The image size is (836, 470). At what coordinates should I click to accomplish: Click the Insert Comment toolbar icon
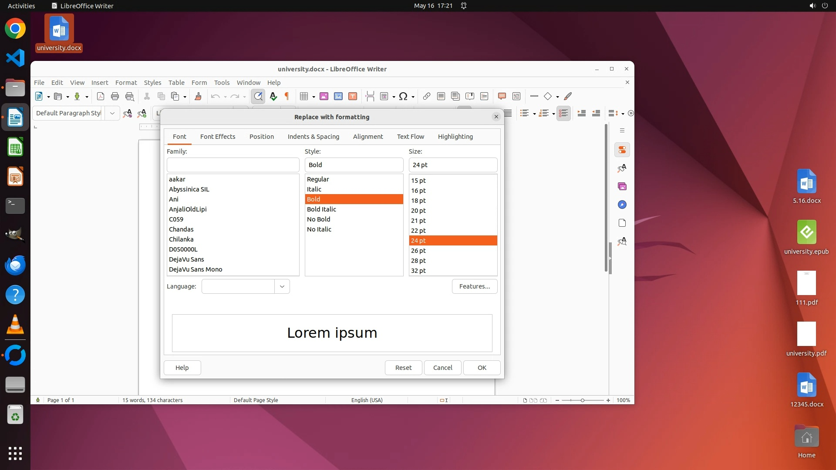click(502, 97)
